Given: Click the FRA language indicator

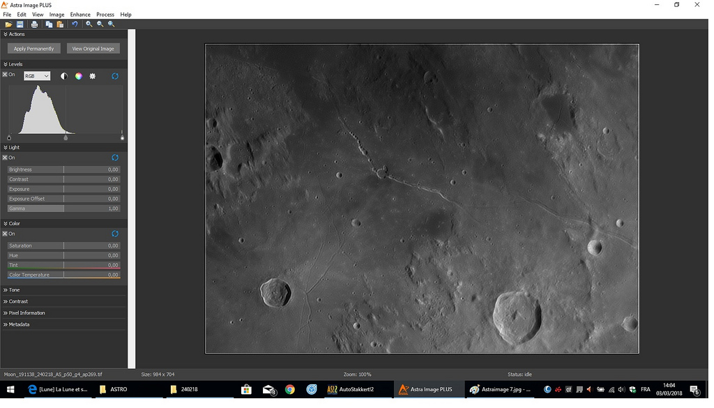Looking at the screenshot, I should [x=645, y=389].
